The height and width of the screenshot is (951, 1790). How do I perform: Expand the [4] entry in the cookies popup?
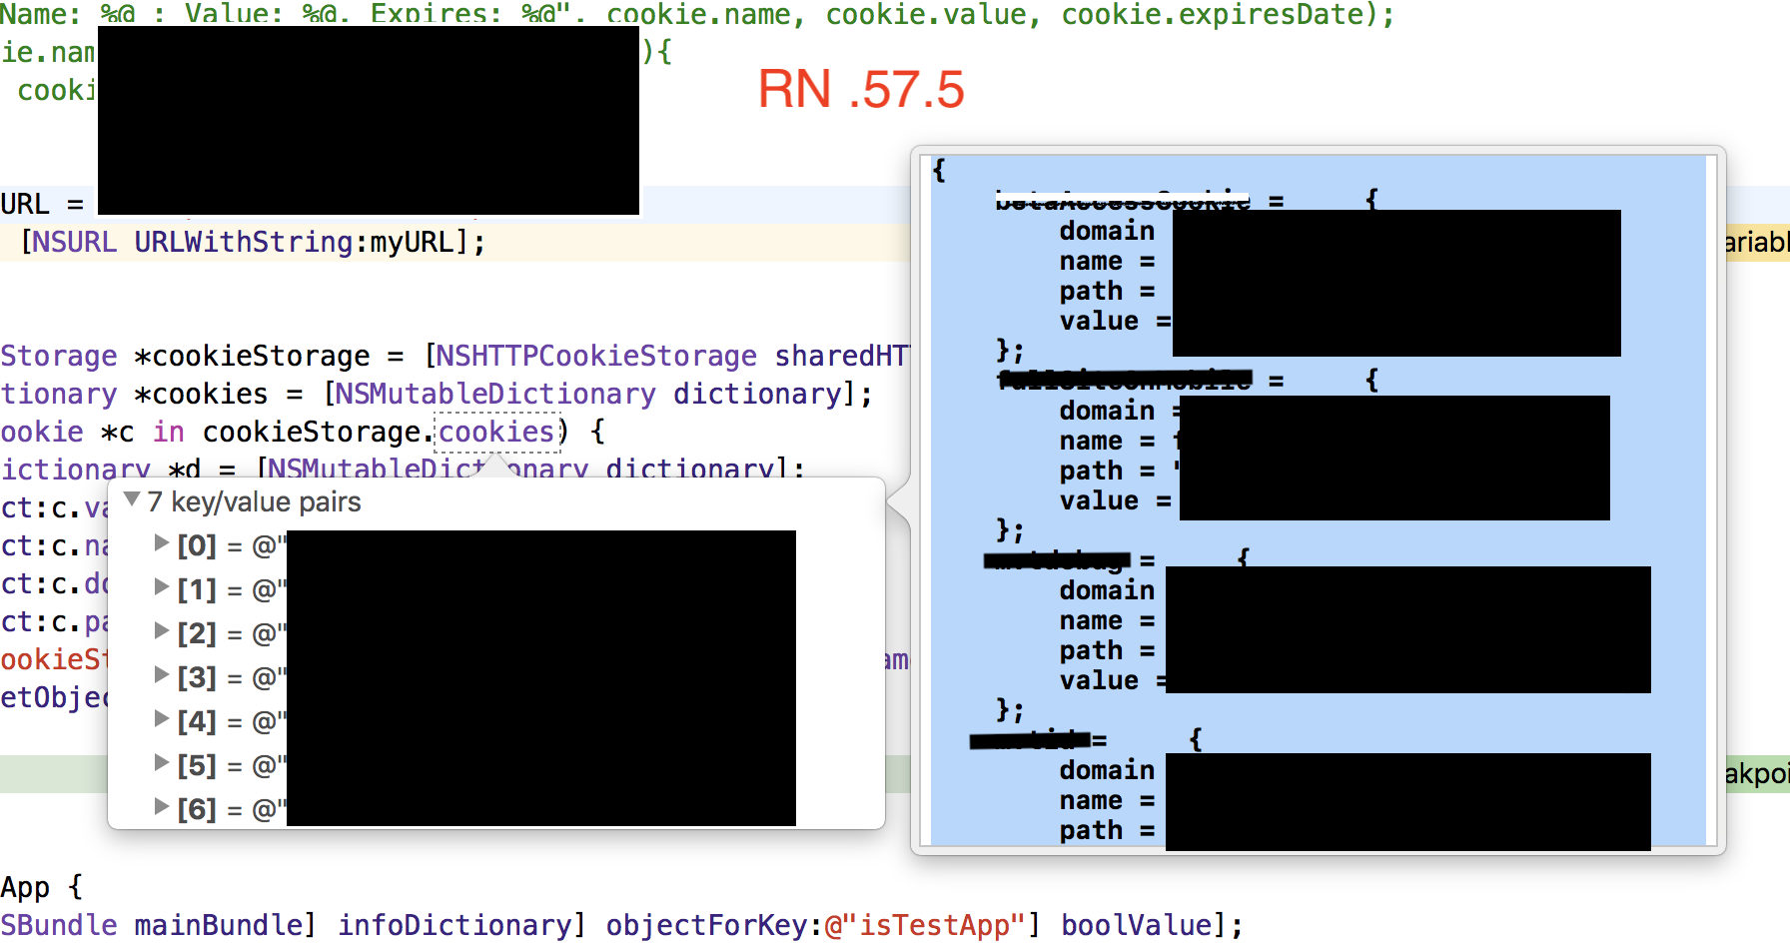(161, 718)
